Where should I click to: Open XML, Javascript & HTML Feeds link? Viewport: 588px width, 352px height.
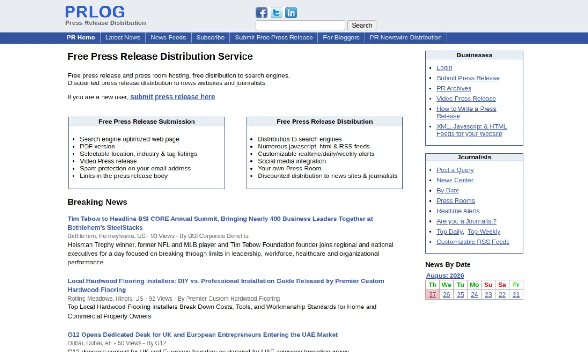click(472, 130)
